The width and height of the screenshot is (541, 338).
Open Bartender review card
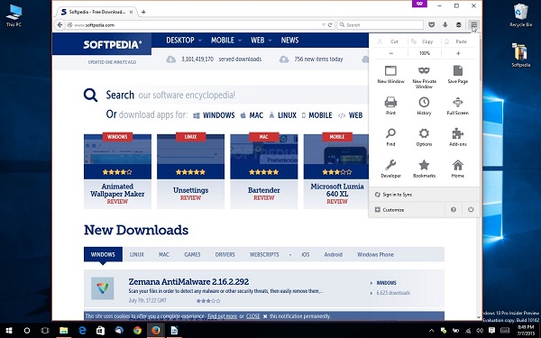click(x=264, y=171)
